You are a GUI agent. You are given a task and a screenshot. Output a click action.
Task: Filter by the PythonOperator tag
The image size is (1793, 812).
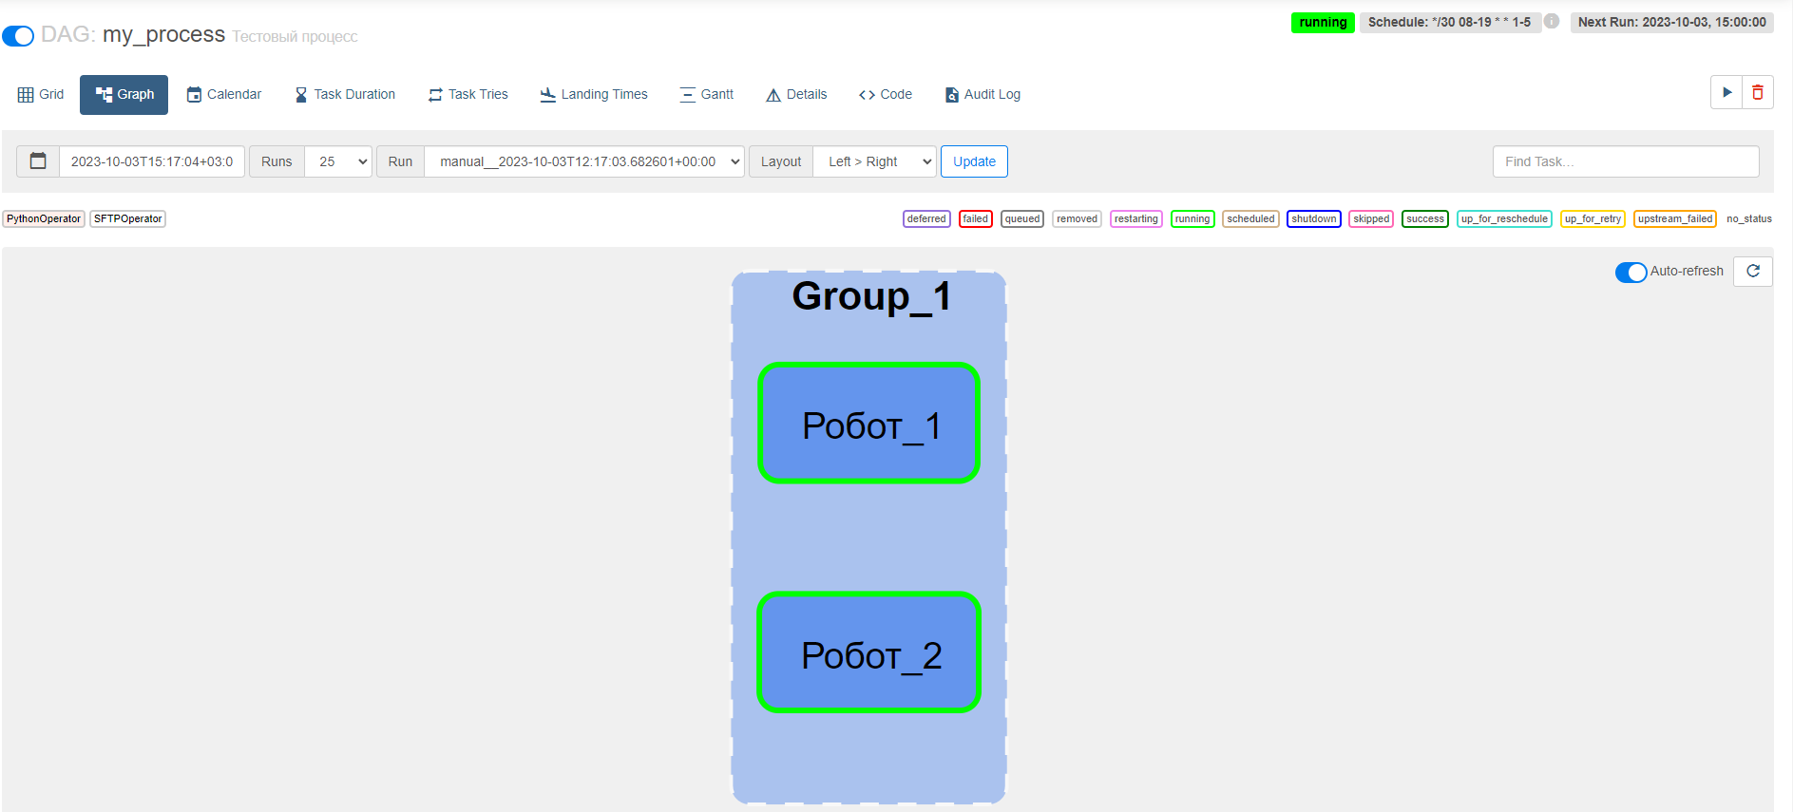44,218
